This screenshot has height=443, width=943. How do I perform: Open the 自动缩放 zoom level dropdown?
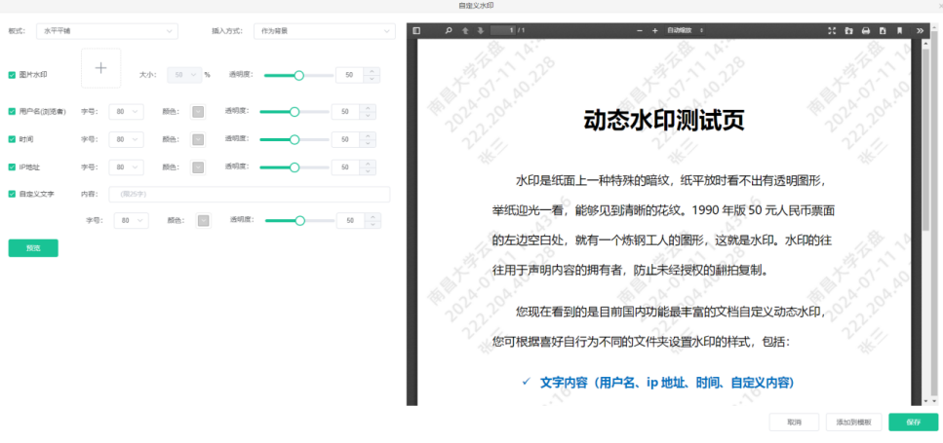click(685, 30)
